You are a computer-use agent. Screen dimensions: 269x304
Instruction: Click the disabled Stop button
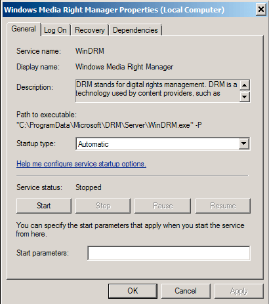[x=103, y=206]
